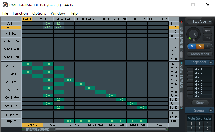
Task: Click Fader group 1 button
Action: tap(208, 124)
